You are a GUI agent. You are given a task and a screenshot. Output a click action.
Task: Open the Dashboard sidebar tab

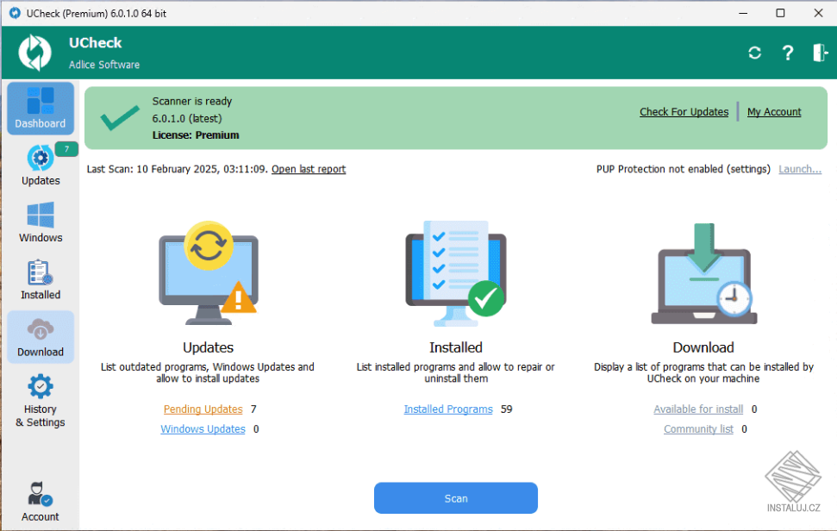41,109
